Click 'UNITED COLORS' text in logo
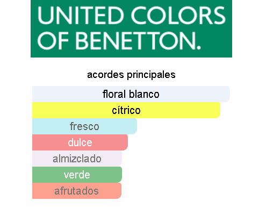This screenshot has width=259, height=215. pos(131,15)
